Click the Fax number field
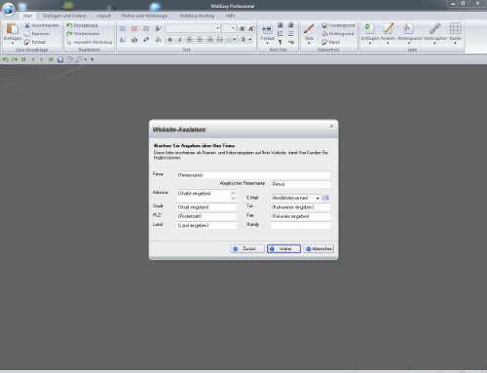This screenshot has height=373, width=487. tap(300, 216)
